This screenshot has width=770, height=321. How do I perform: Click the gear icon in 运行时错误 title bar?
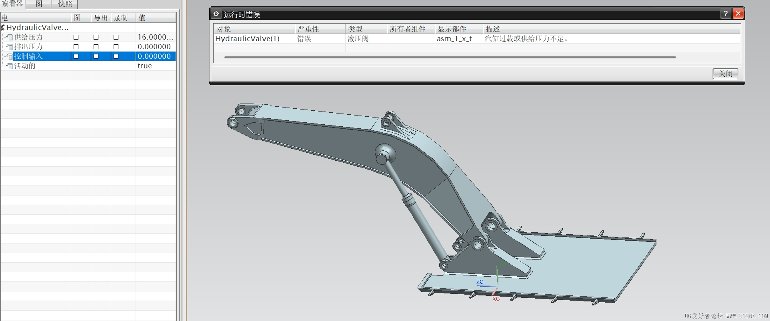216,14
